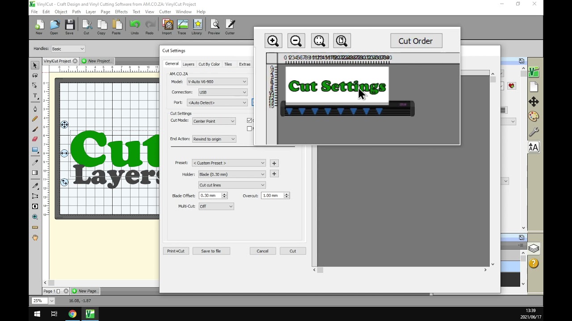Click the Print+Cut button

pos(176,251)
